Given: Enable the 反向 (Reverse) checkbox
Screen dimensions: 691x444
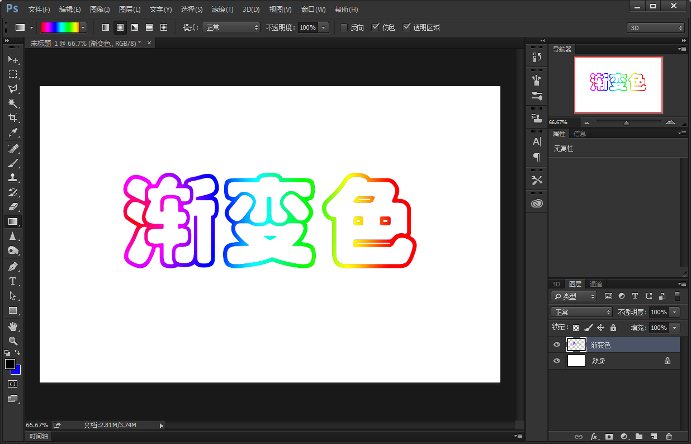Looking at the screenshot, I should [x=344, y=27].
